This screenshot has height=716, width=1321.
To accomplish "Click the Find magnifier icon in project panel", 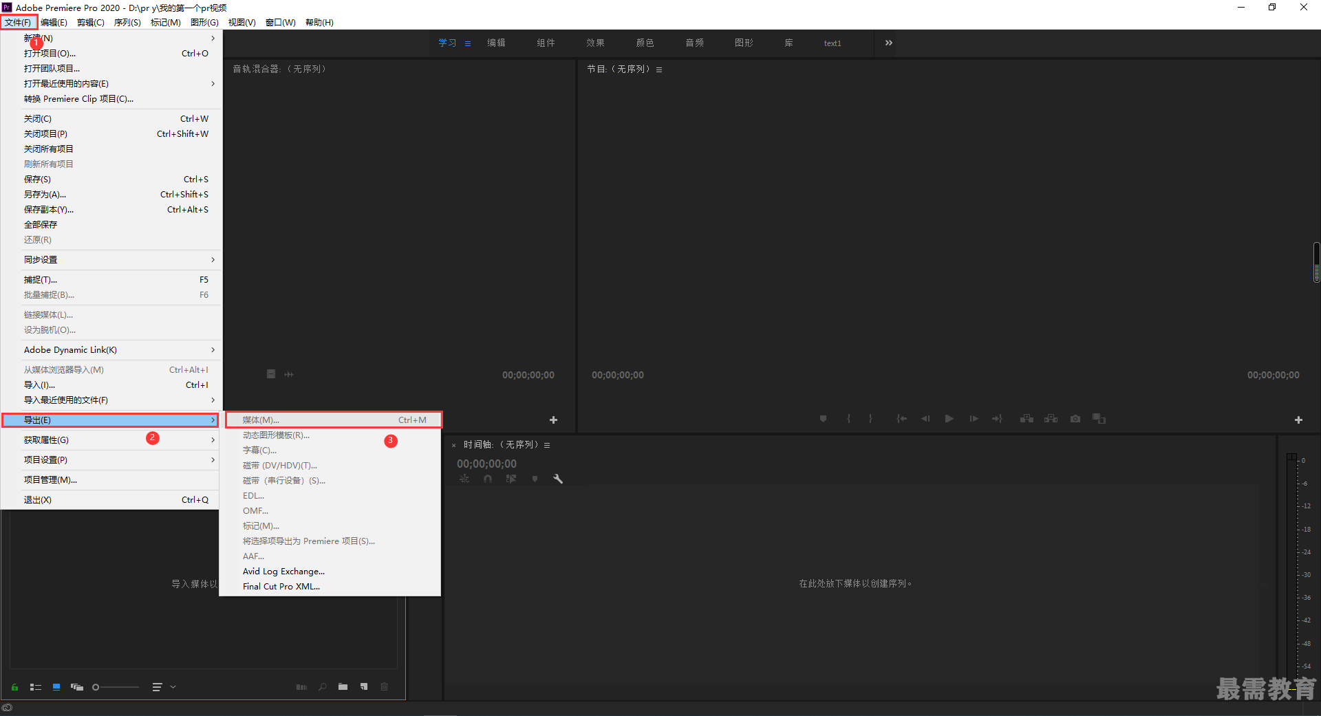I will (322, 687).
